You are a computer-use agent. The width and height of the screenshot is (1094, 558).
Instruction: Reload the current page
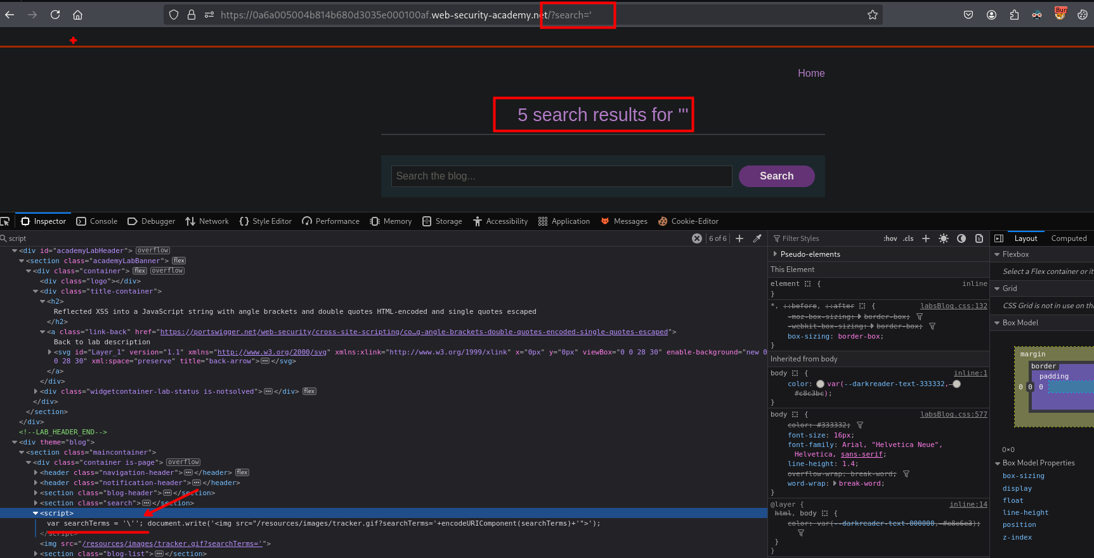point(55,15)
